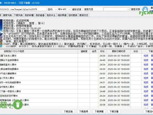Open the user avatar account icon
This screenshot has height=115, width=153.
tap(145, 10)
